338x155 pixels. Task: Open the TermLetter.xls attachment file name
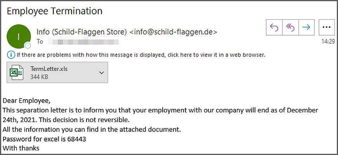47,69
